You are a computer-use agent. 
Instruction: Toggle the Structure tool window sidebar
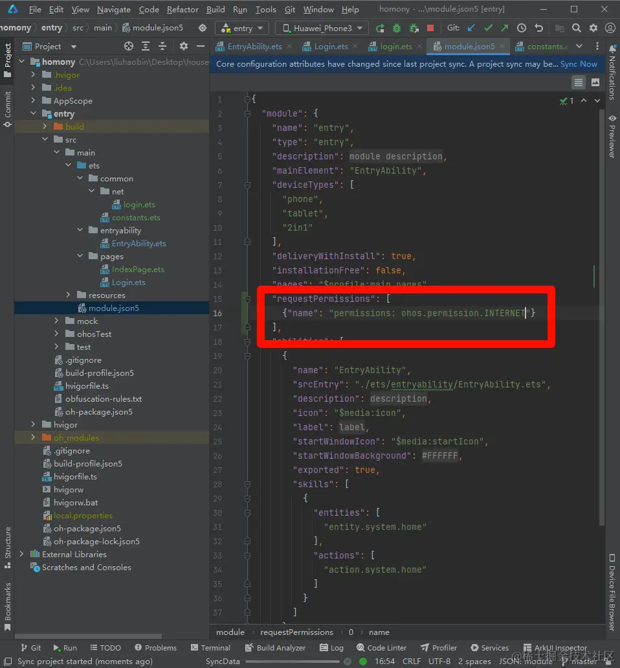pos(7,547)
